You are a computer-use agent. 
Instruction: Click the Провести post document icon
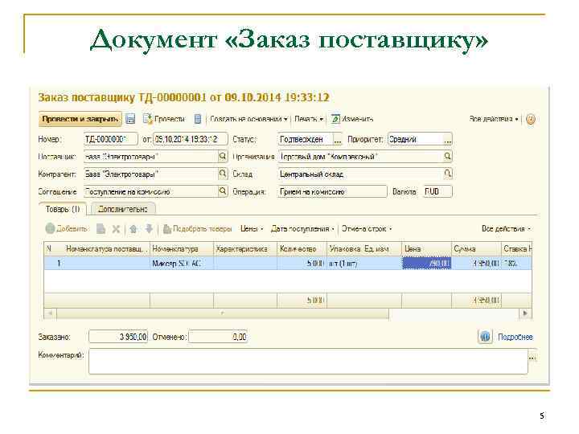[x=148, y=119]
